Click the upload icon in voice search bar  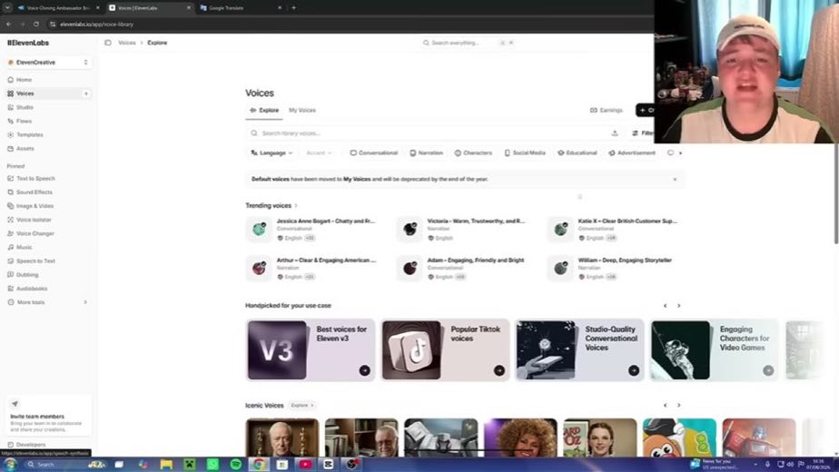[x=615, y=133]
